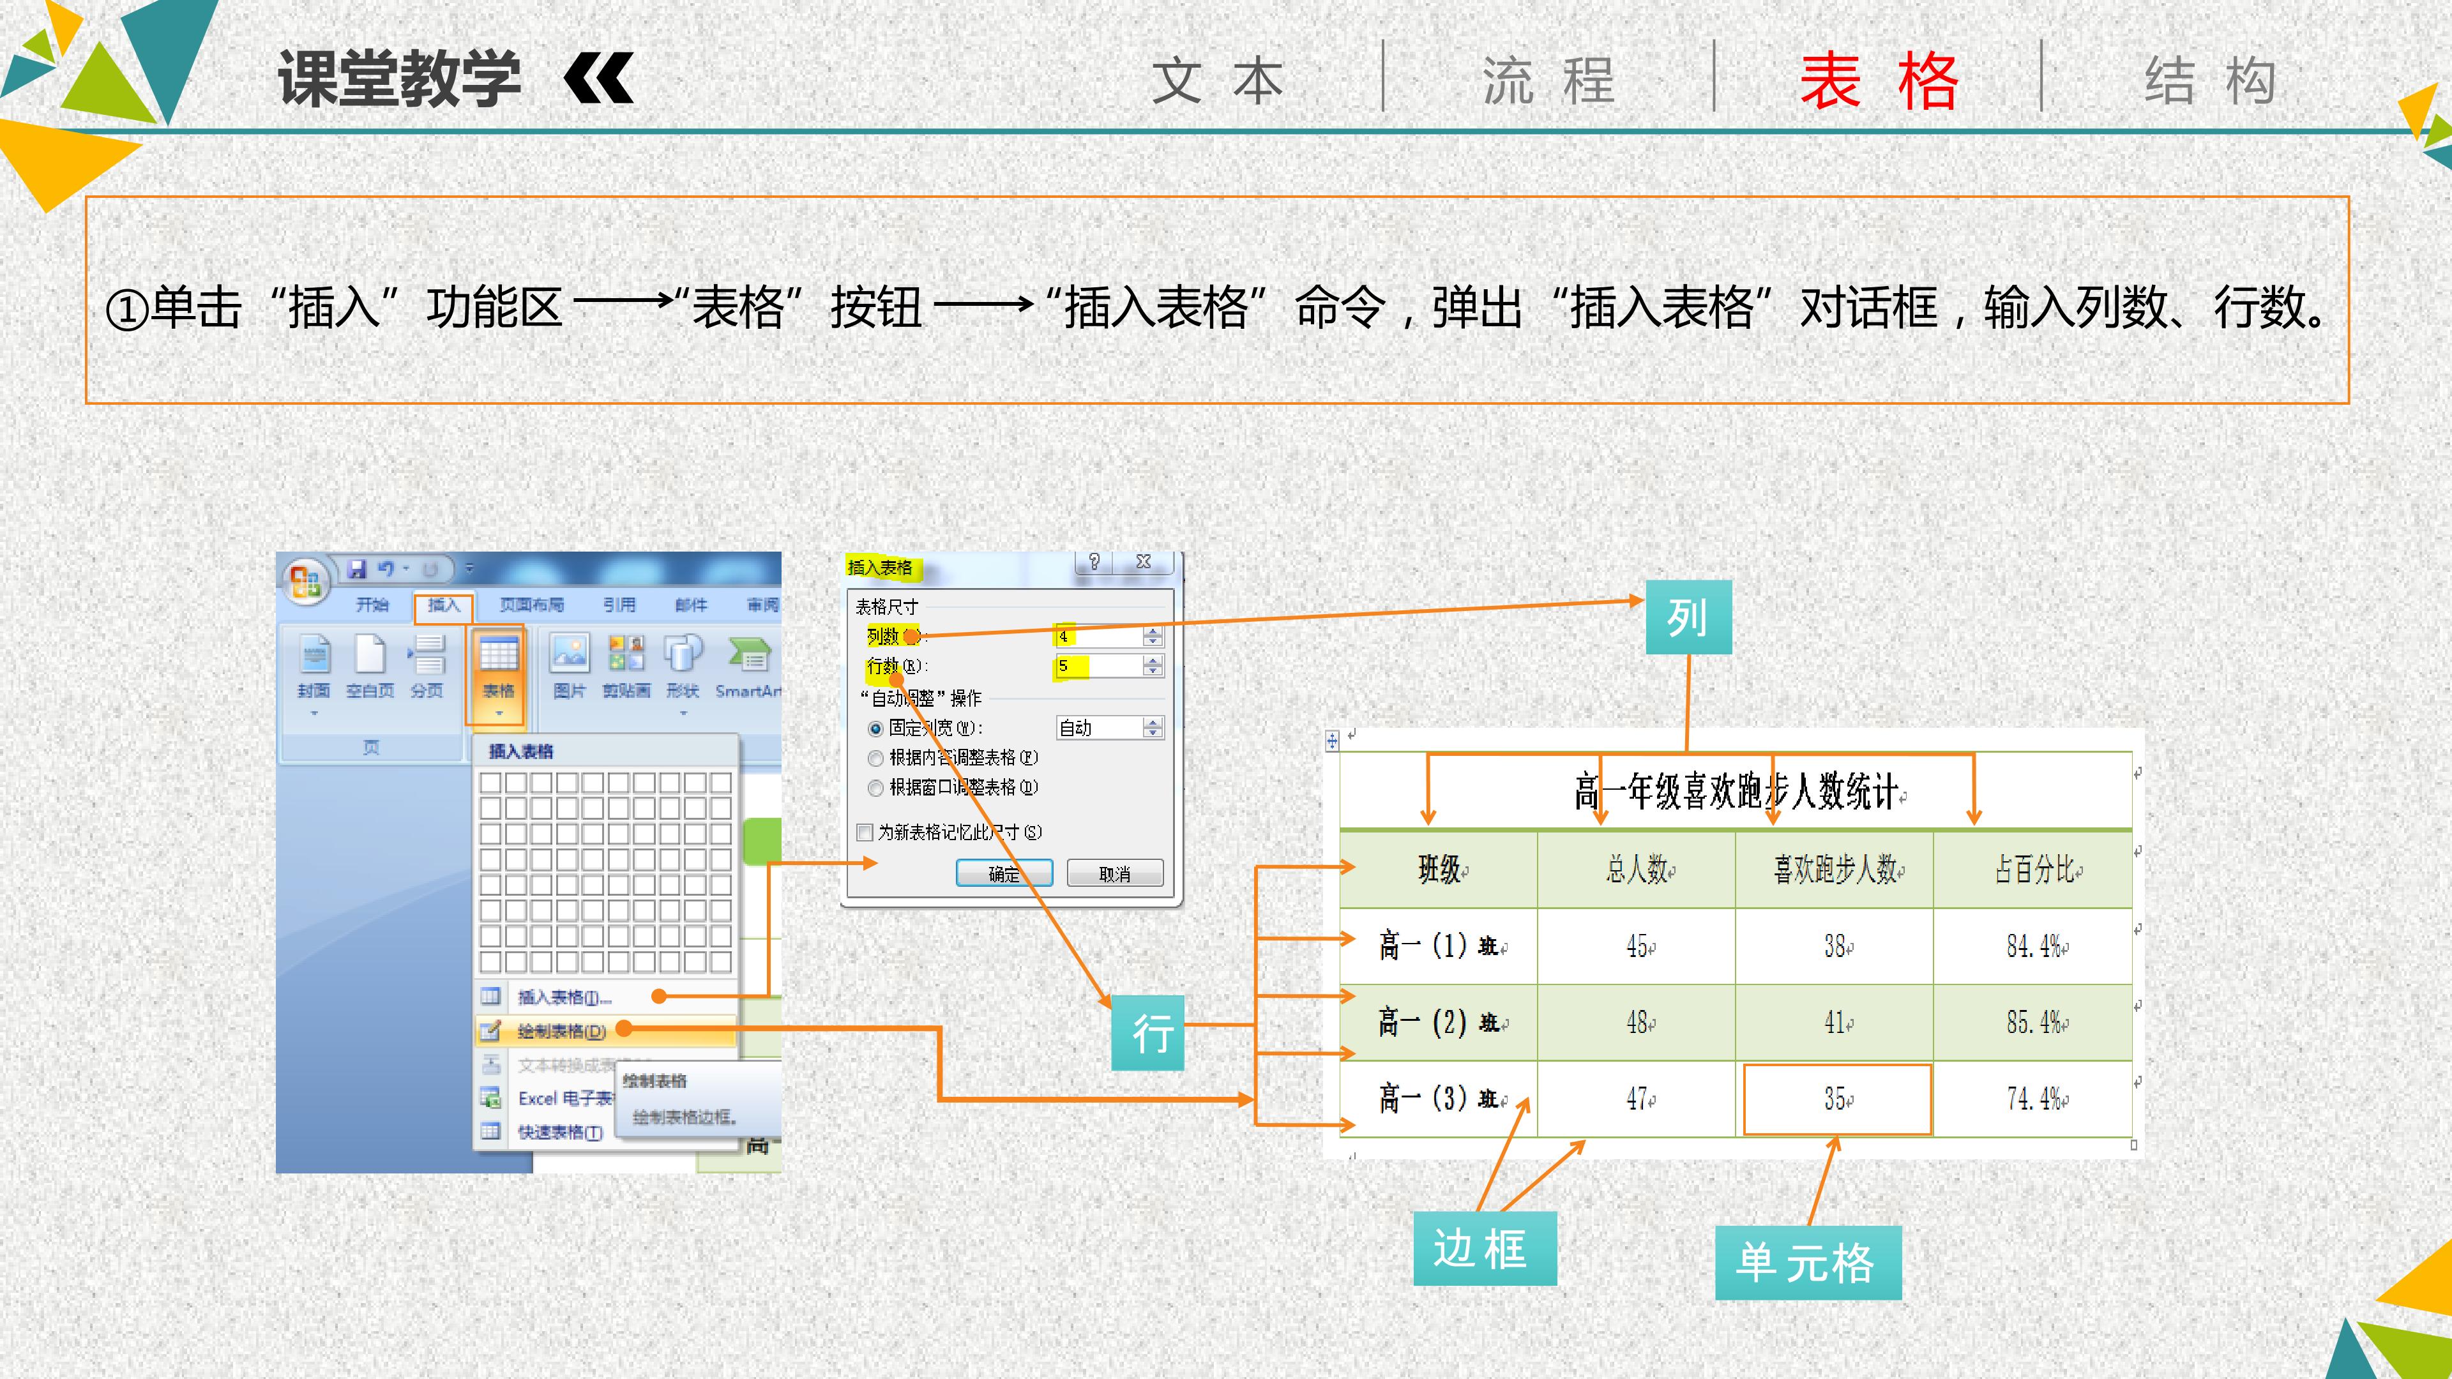Click the top-left cell of table grid

tap(490, 783)
